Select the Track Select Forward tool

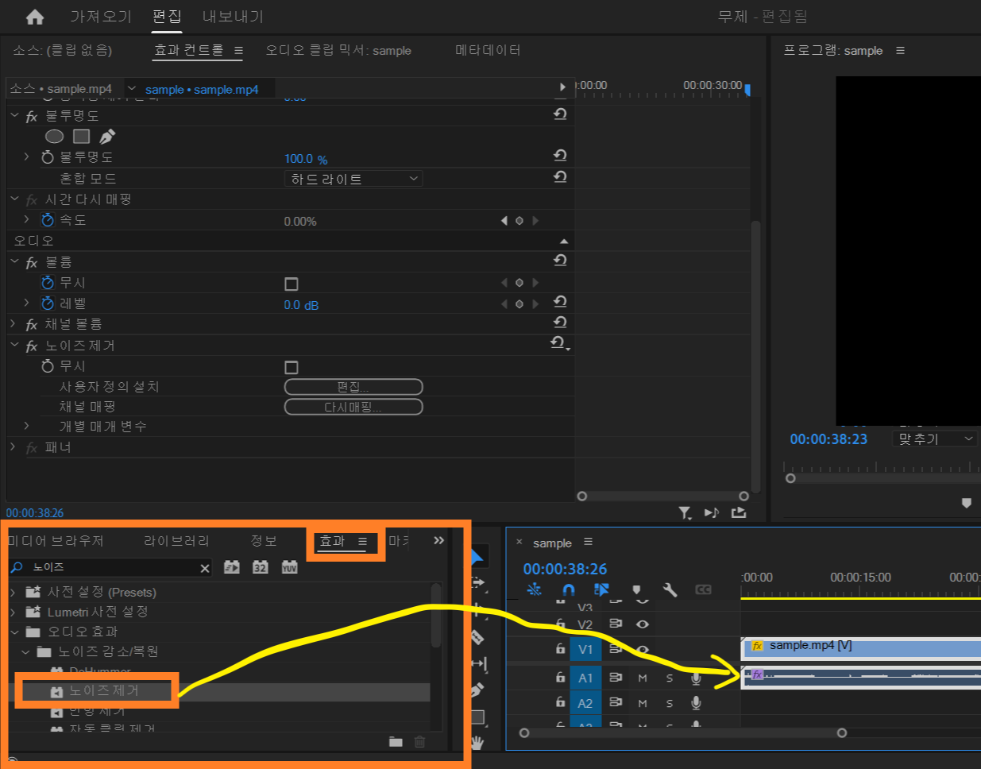pos(477,582)
